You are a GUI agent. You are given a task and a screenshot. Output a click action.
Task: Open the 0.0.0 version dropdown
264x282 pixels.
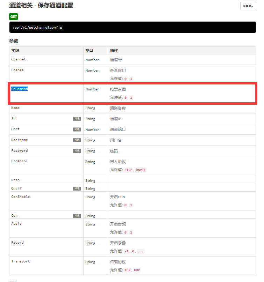pyautogui.click(x=248, y=6)
